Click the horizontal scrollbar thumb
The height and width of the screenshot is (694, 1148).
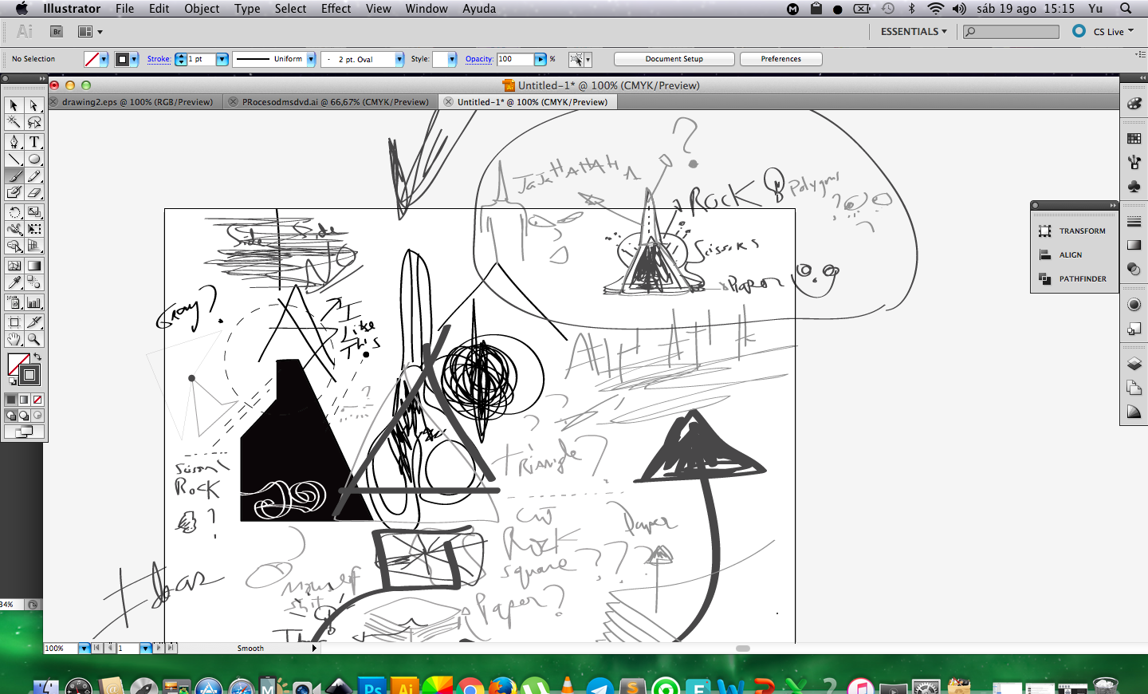pos(743,649)
